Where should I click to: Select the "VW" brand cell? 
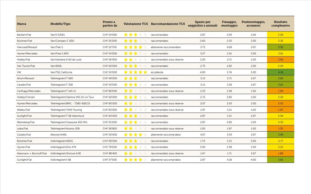pyautogui.click(x=19, y=72)
